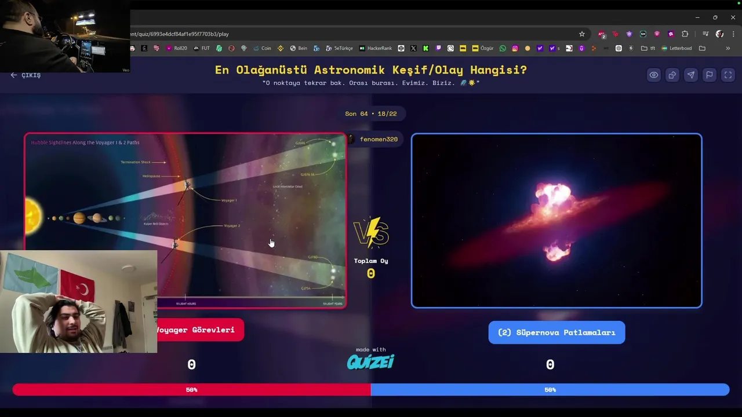This screenshot has width=742, height=417.
Task: Open the HackerRank bookmark
Action: pyautogui.click(x=375, y=49)
